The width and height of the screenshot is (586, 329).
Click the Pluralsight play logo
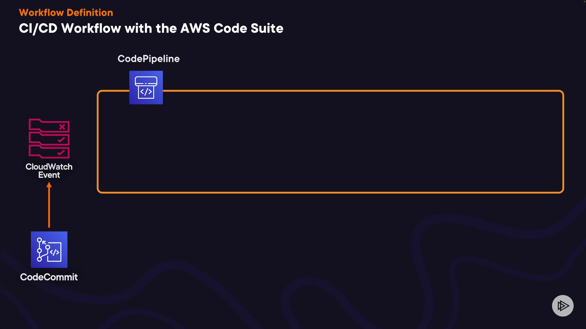(x=562, y=306)
